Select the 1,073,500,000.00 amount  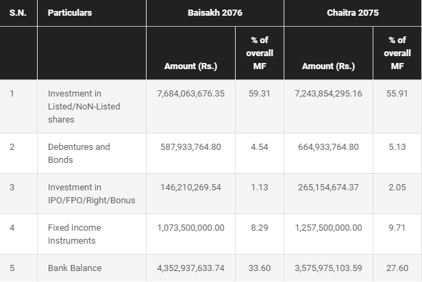191,228
